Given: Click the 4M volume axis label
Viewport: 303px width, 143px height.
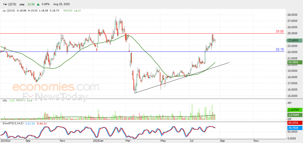Looking at the screenshot, I should click(289, 103).
